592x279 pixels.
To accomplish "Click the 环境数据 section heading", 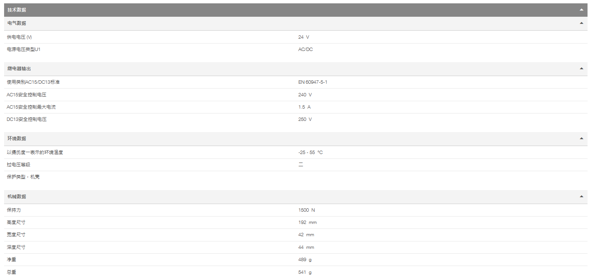I will tap(17, 138).
